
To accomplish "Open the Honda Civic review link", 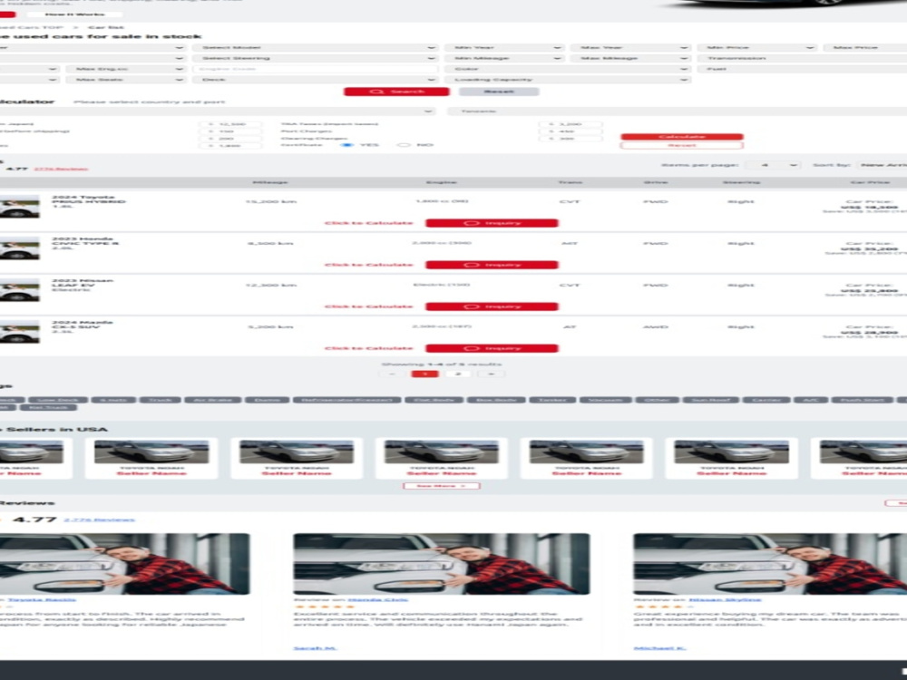I will pyautogui.click(x=377, y=599).
